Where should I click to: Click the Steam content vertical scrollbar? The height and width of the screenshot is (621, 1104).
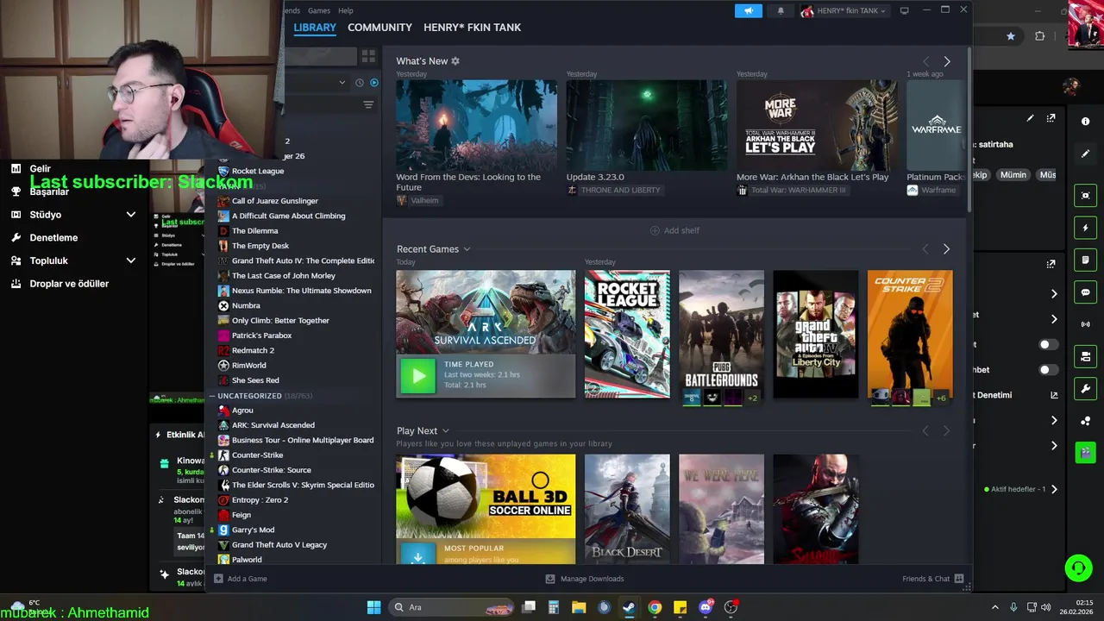coord(969,129)
